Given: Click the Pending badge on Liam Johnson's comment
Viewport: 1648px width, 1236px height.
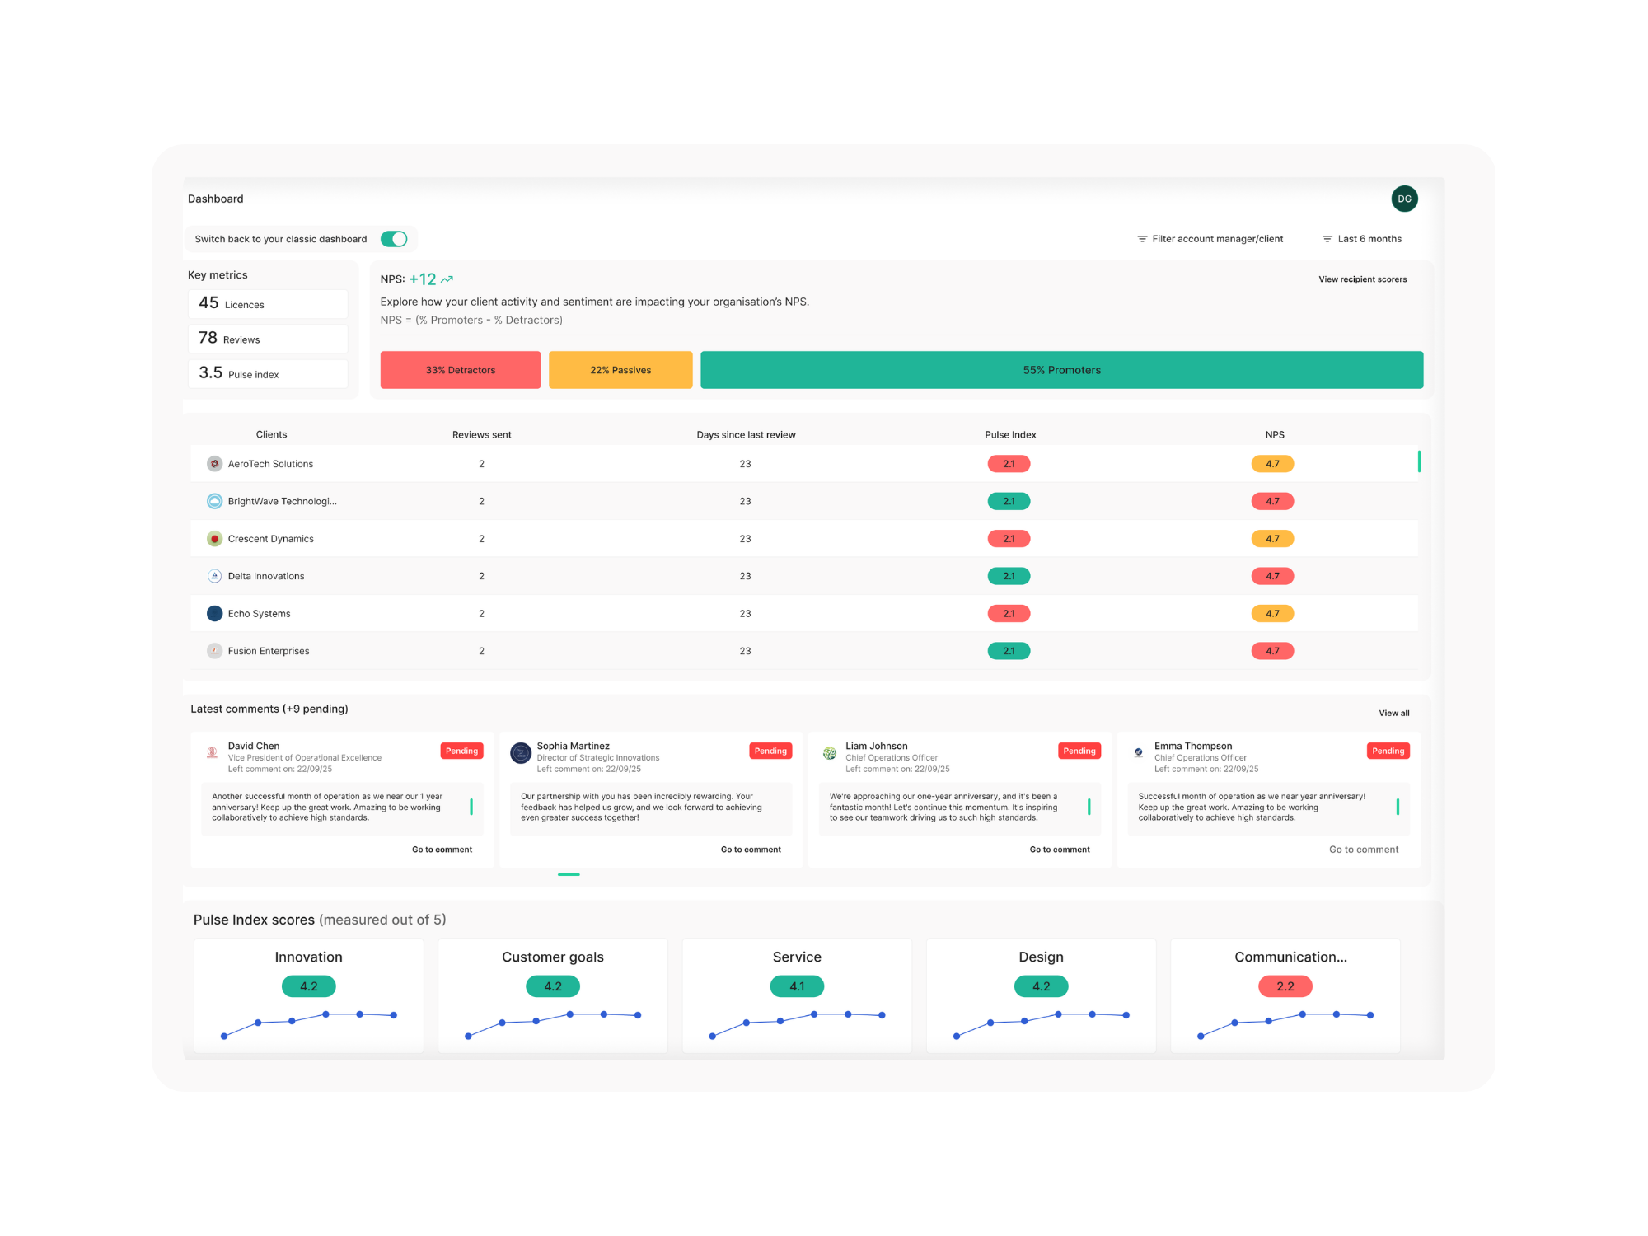Looking at the screenshot, I should click(x=1079, y=751).
